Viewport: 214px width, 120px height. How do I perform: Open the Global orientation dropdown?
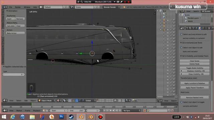pyautogui.click(x=90, y=101)
